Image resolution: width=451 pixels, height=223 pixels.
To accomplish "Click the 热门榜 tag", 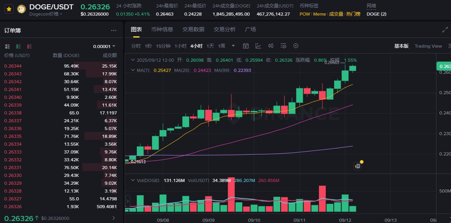I will (353, 14).
